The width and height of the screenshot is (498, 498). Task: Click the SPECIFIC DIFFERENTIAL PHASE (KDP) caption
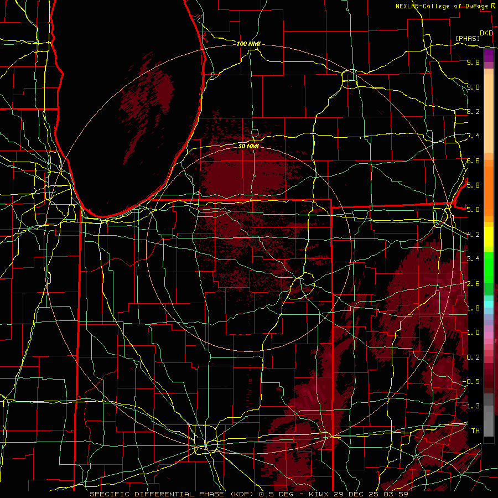(173, 494)
